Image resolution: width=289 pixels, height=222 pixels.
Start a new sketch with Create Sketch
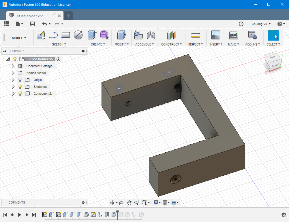tap(41, 35)
